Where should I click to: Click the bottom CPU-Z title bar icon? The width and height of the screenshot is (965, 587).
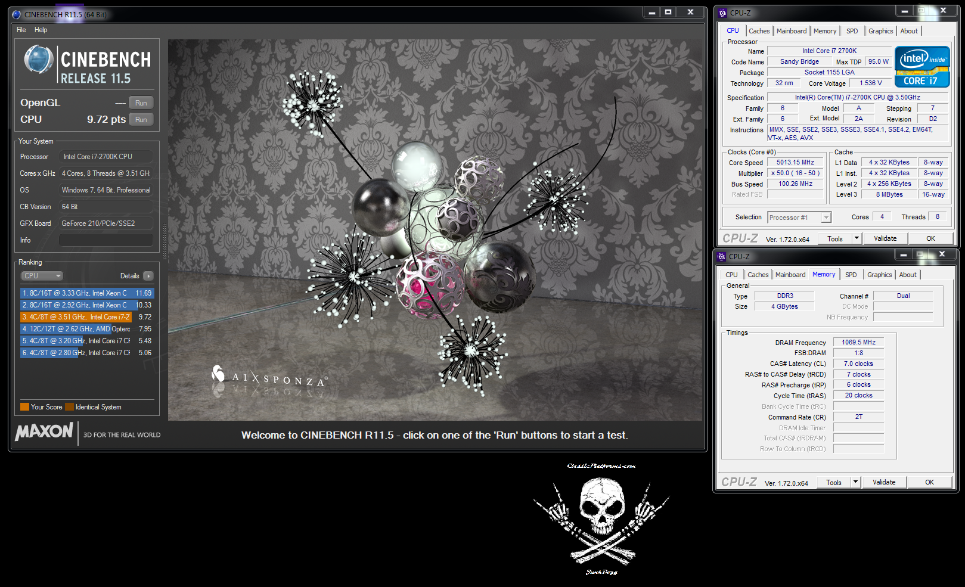coord(721,256)
